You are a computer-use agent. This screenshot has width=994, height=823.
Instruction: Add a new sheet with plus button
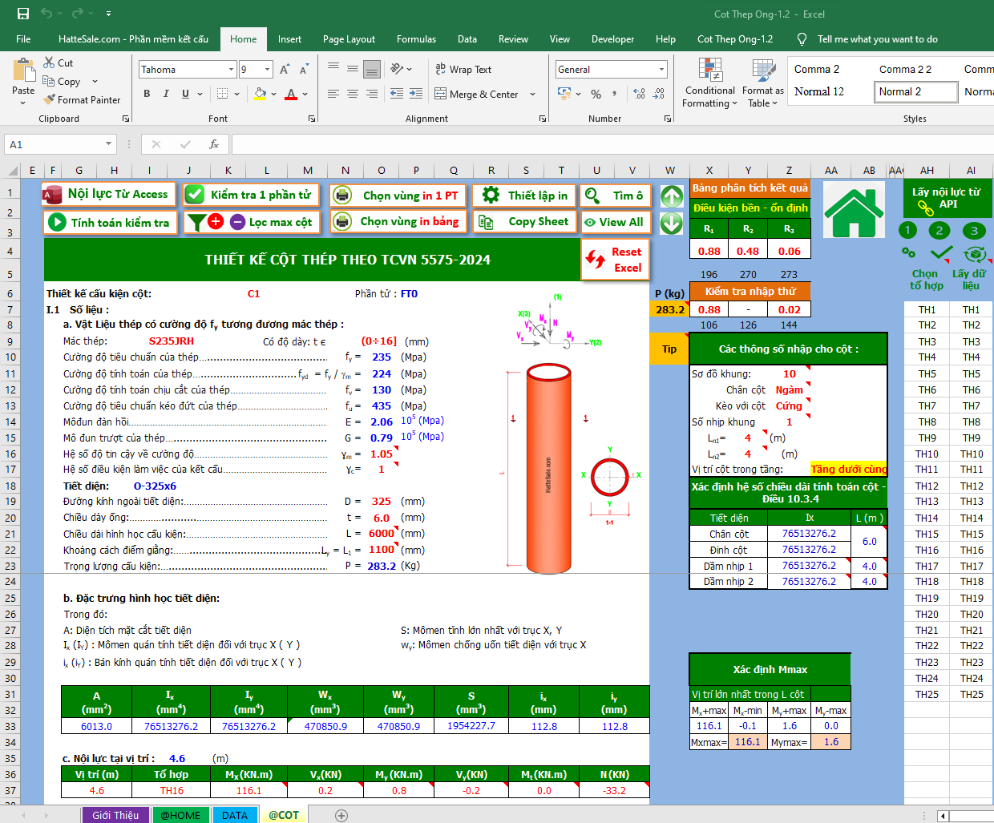tap(341, 815)
